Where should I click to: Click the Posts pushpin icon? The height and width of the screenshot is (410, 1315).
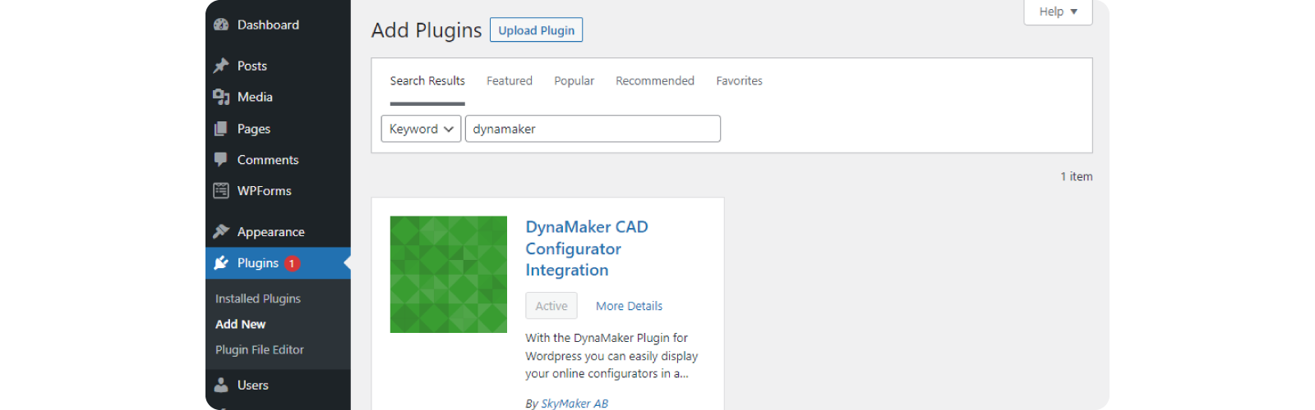(221, 66)
